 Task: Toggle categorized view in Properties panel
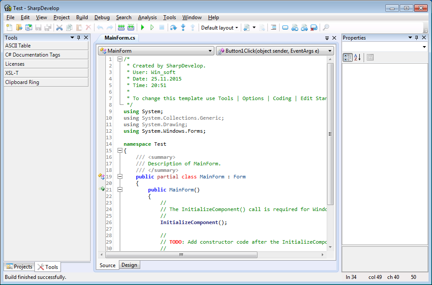pyautogui.click(x=348, y=57)
